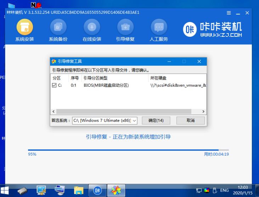
Task: Open the 引导修复 (Boot Repair) tool icon
Action: click(x=125, y=28)
